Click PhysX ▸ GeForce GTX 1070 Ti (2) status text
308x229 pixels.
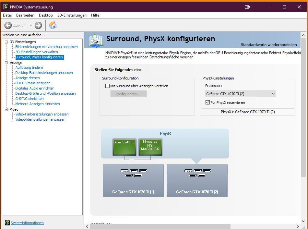pyautogui.click(x=248, y=112)
